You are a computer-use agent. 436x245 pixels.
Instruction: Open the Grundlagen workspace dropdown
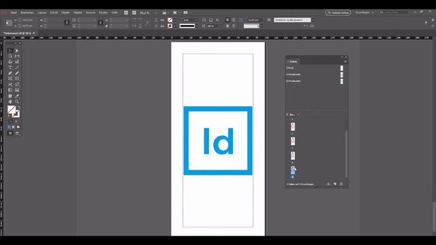tap(364, 12)
